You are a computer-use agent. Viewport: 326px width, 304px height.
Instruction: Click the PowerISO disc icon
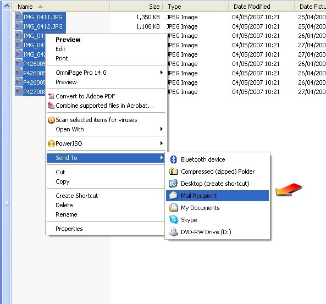(x=51, y=143)
